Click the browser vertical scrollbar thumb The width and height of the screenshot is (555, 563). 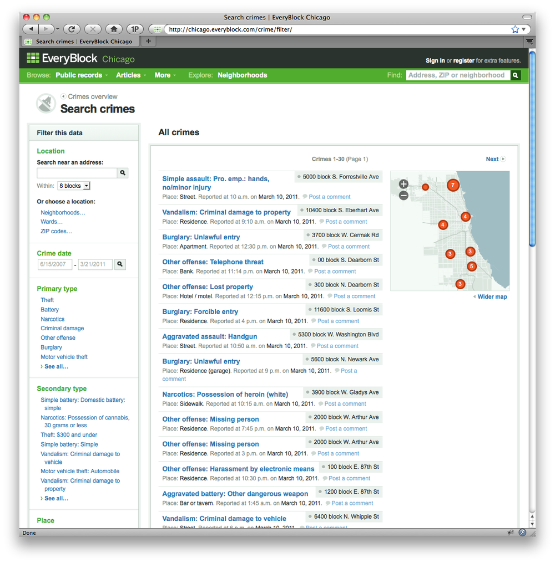tap(532, 149)
